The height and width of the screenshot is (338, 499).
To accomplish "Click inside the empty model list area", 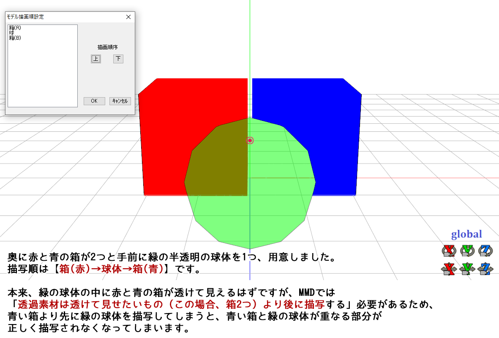I will (42, 72).
